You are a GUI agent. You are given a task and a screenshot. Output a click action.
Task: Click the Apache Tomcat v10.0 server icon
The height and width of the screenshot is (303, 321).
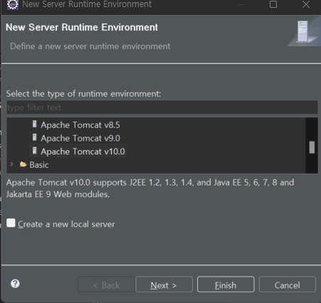tap(35, 151)
